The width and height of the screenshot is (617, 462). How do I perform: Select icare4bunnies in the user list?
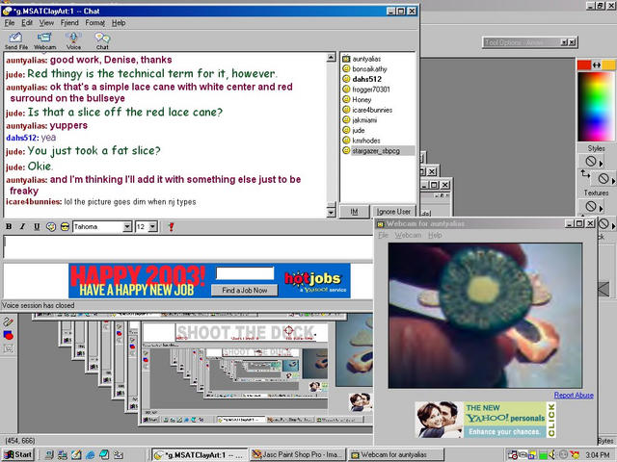(372, 110)
